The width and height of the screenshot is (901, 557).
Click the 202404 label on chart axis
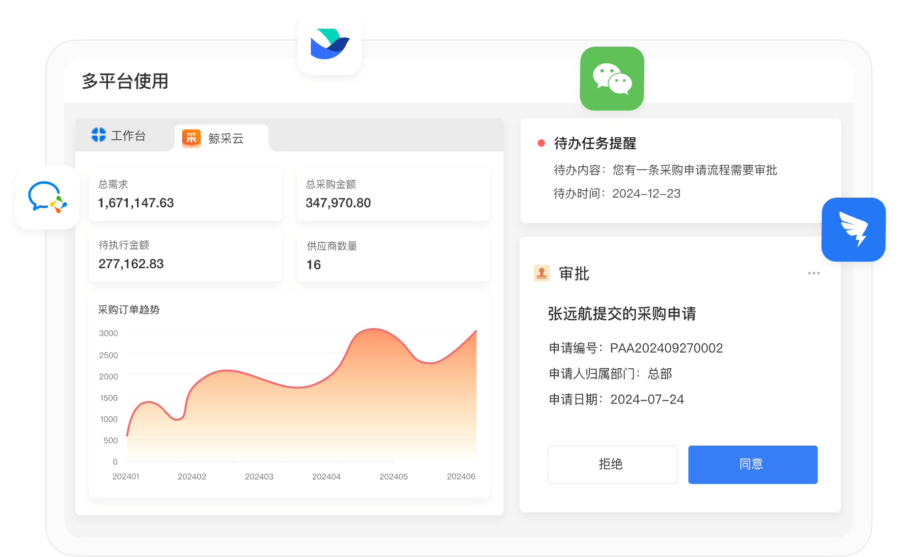[326, 477]
